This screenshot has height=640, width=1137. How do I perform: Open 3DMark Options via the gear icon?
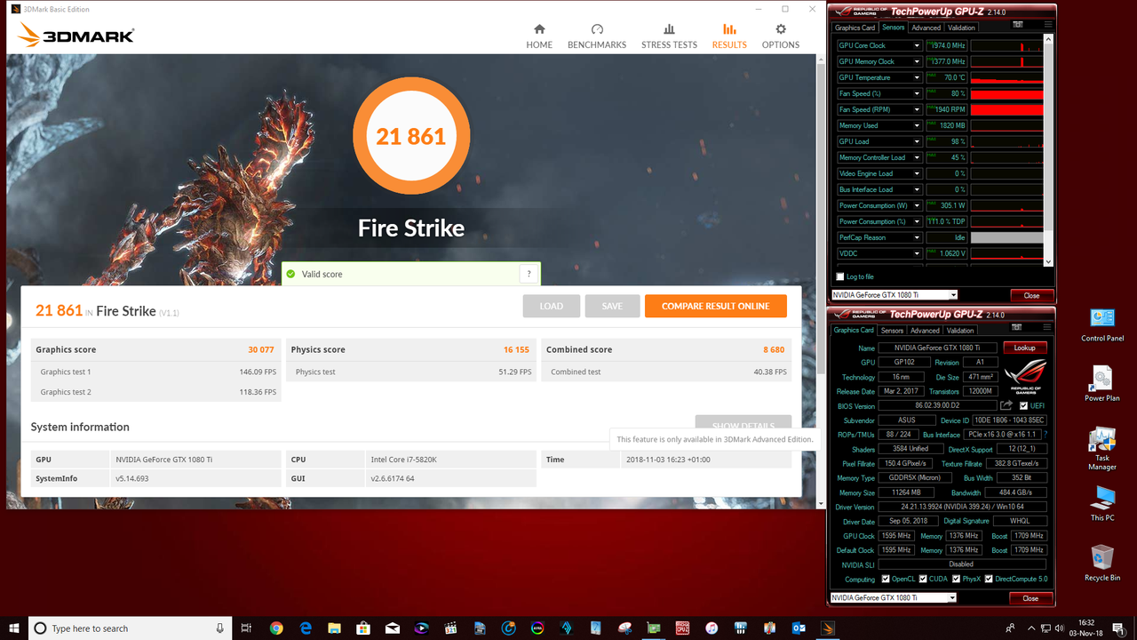(x=780, y=36)
